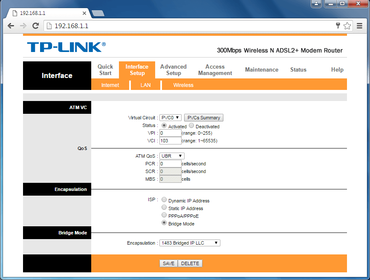Viewport: 370px width, 280px height.
Task: Click the QoS sidebar label
Action: [82, 148]
